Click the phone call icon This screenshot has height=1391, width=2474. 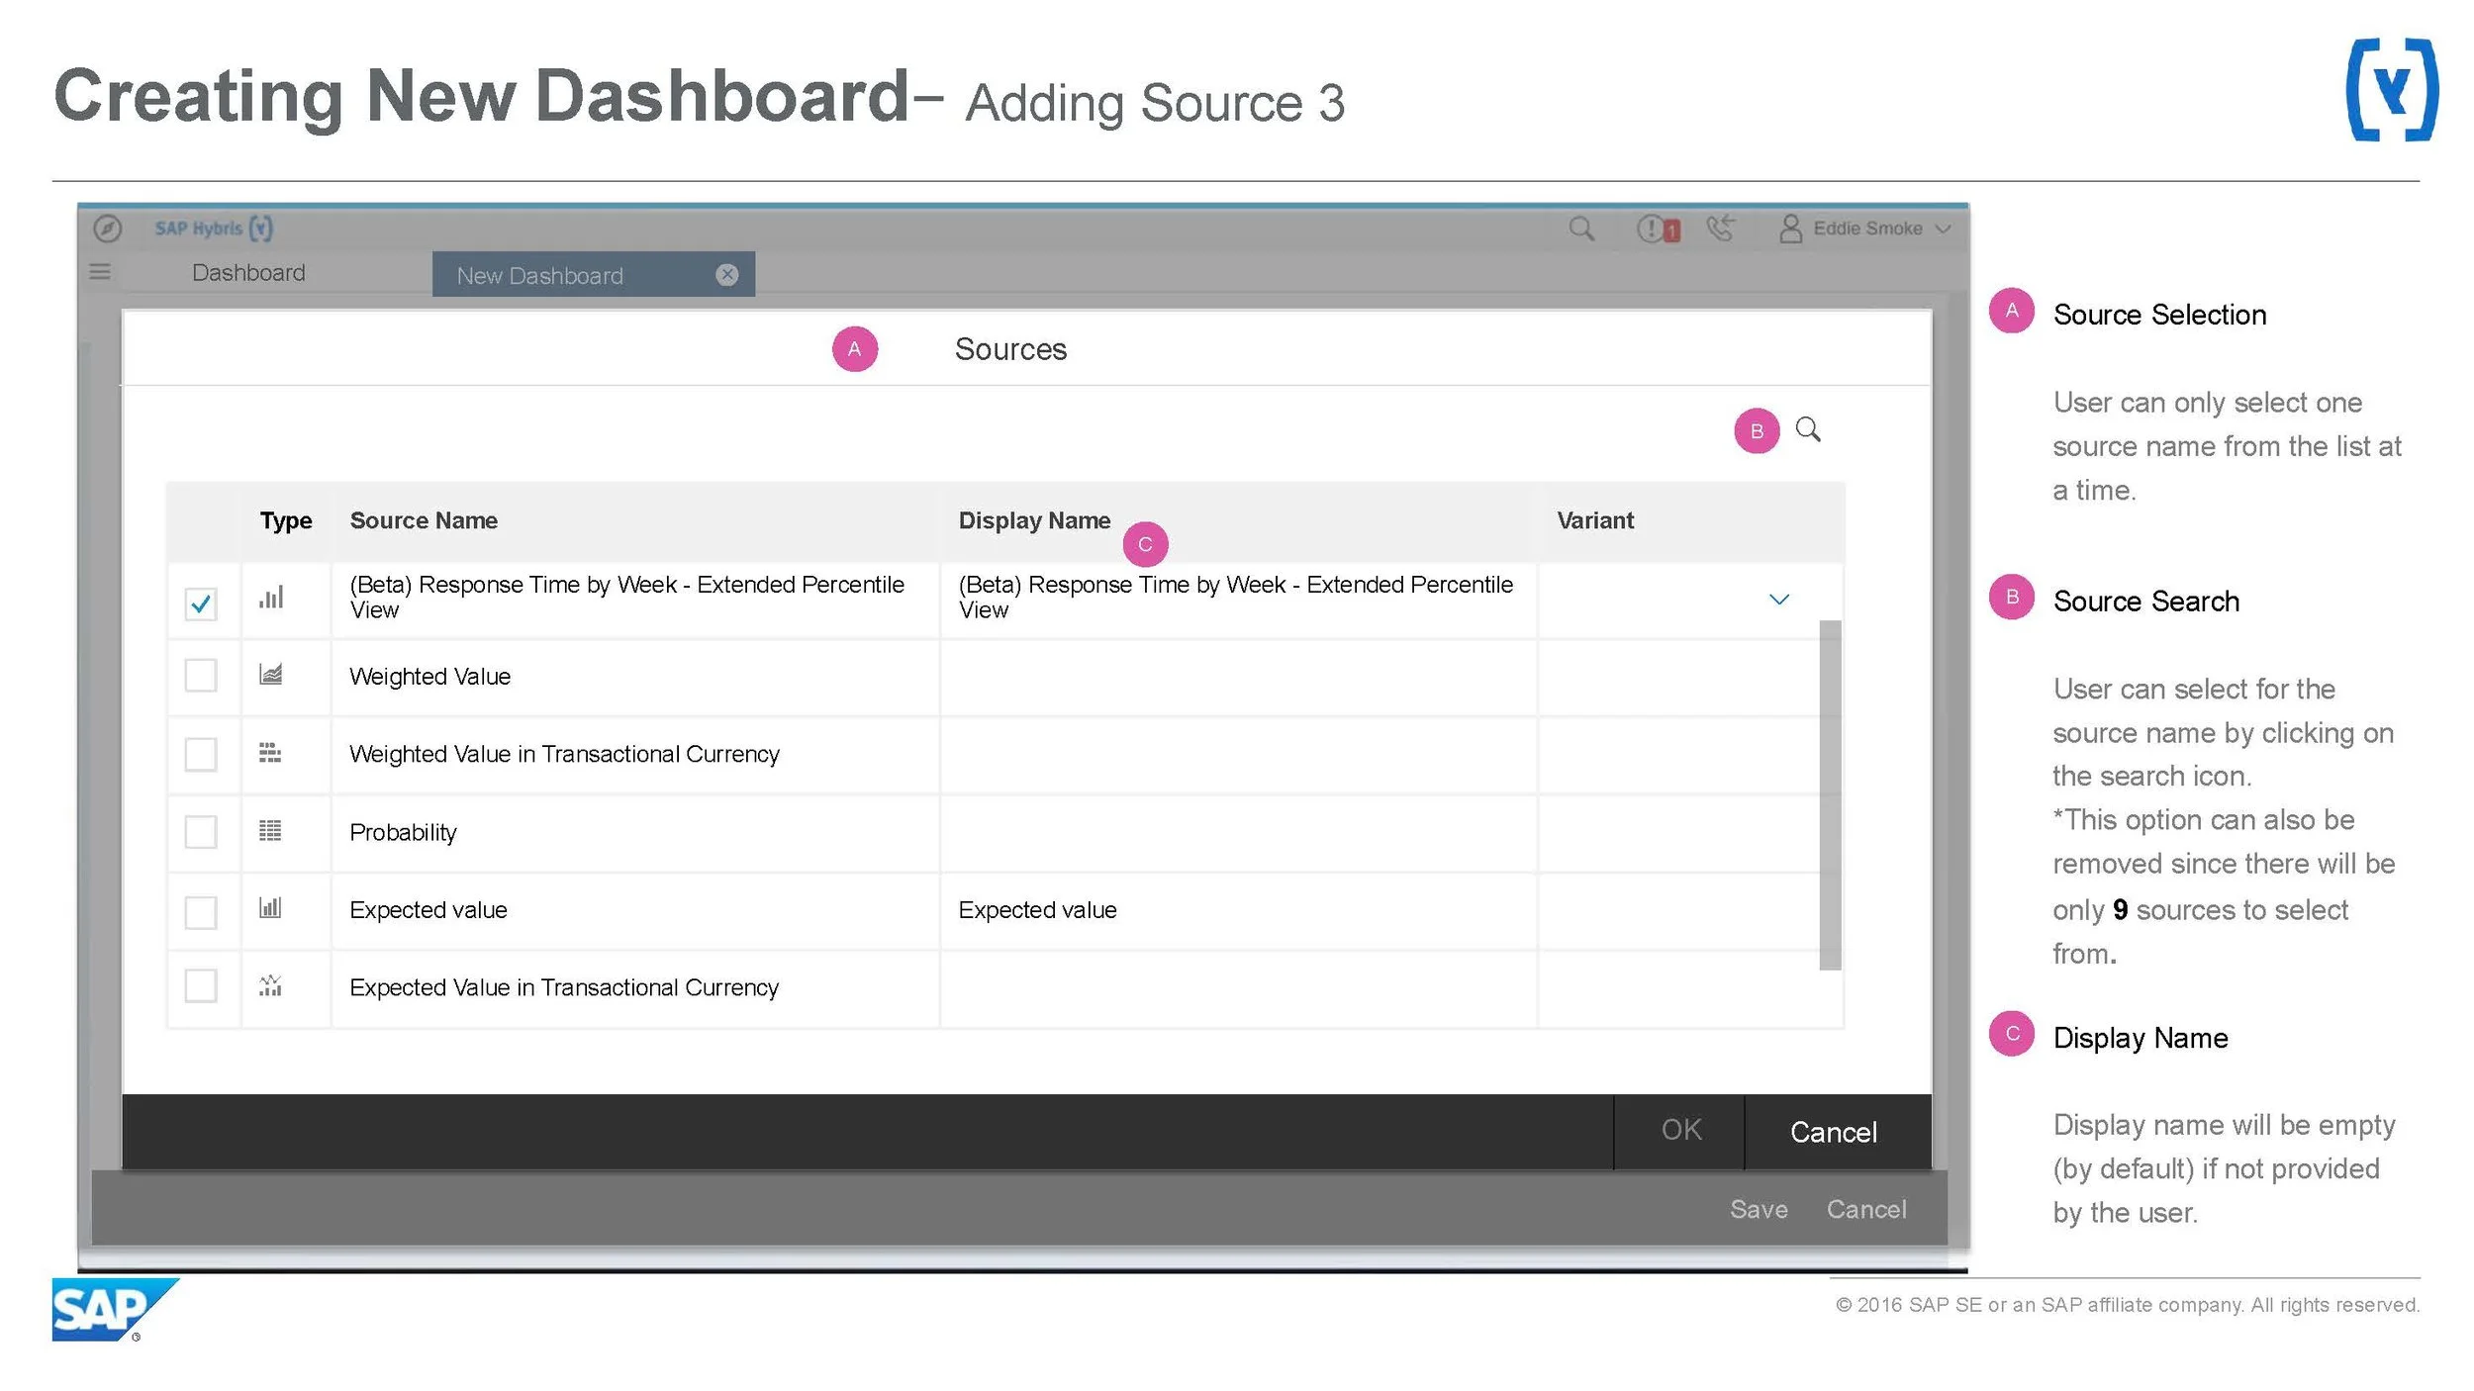pyautogui.click(x=1721, y=229)
